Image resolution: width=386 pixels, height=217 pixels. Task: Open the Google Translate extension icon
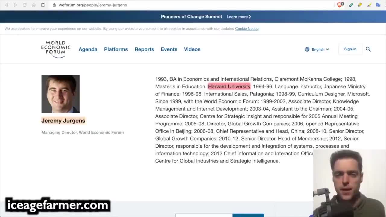coord(378,5)
